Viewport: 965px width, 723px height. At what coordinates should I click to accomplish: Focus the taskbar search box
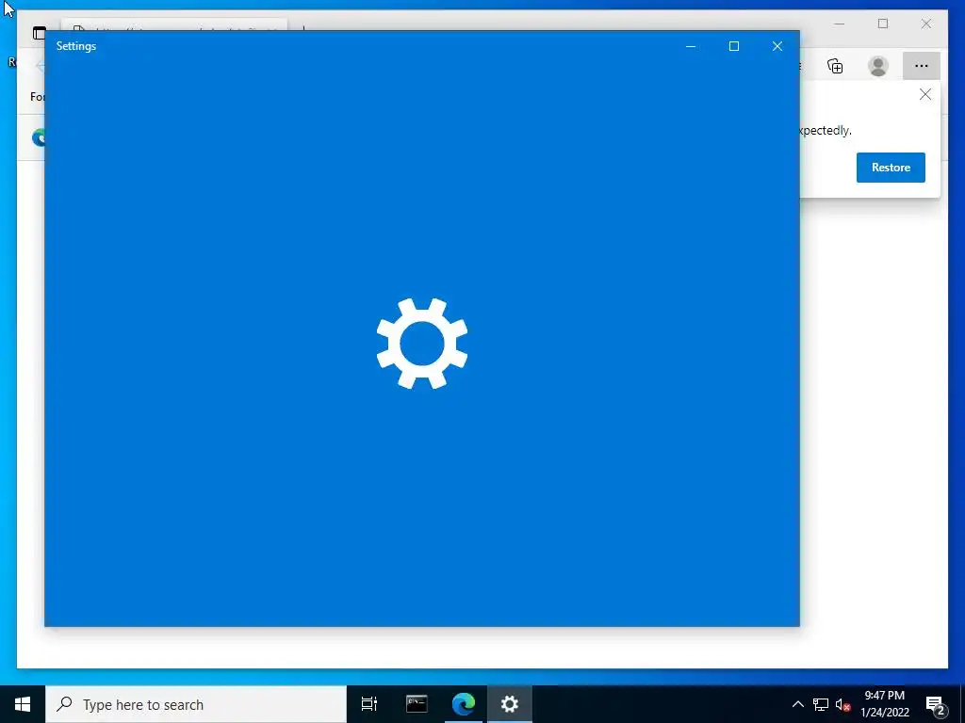(x=196, y=704)
